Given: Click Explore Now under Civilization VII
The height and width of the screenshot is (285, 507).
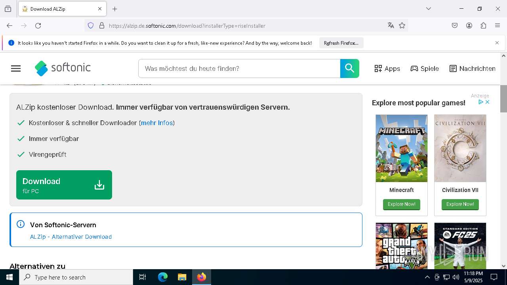Looking at the screenshot, I should (460, 204).
